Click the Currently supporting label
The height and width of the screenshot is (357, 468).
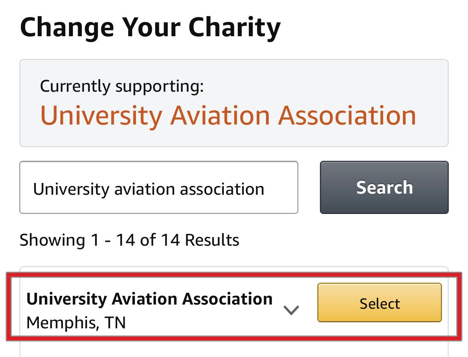tap(121, 86)
